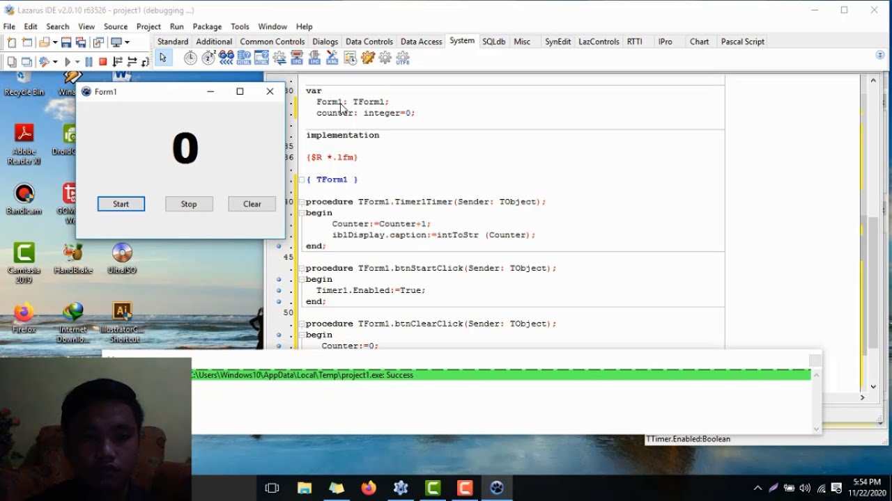The image size is (892, 501).
Task: Open the Tools menu
Action: coord(240,26)
